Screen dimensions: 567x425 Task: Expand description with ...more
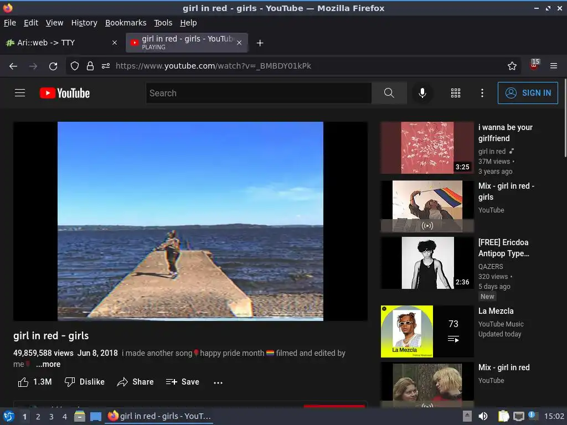[48, 364]
